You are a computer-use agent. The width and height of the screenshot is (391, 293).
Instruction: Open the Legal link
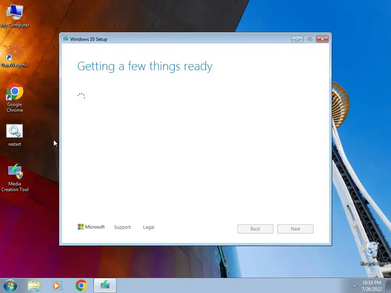click(149, 227)
